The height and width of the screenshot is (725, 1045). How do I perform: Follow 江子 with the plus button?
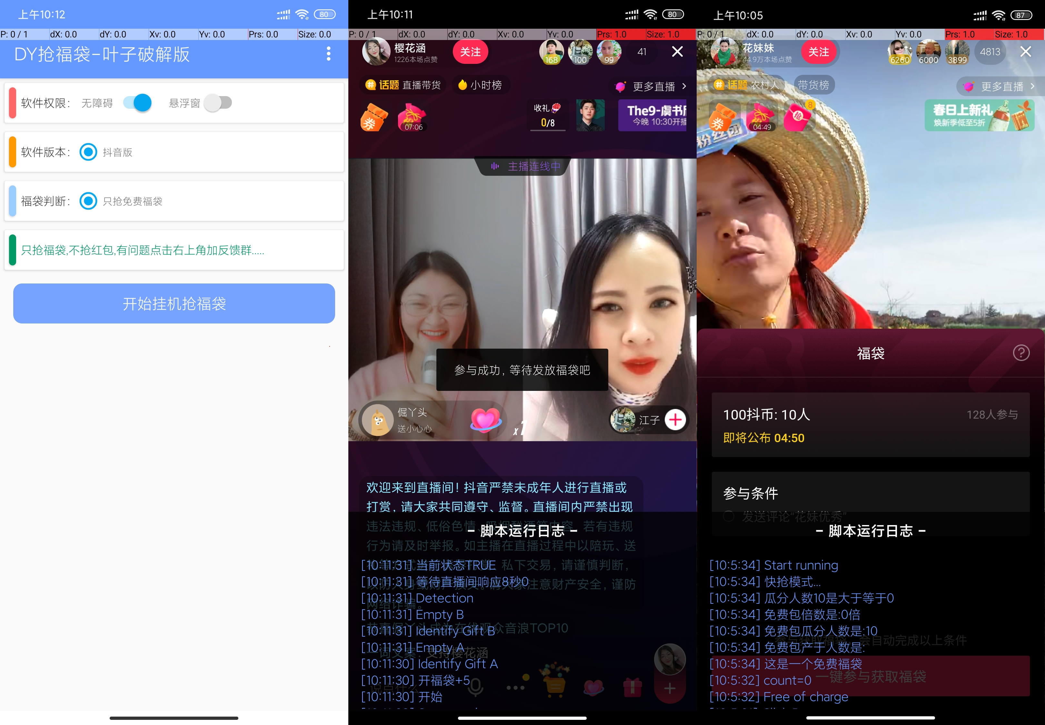675,420
